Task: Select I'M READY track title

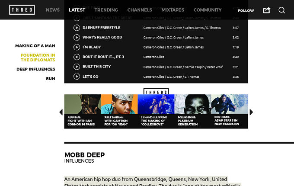Action: coord(92,47)
